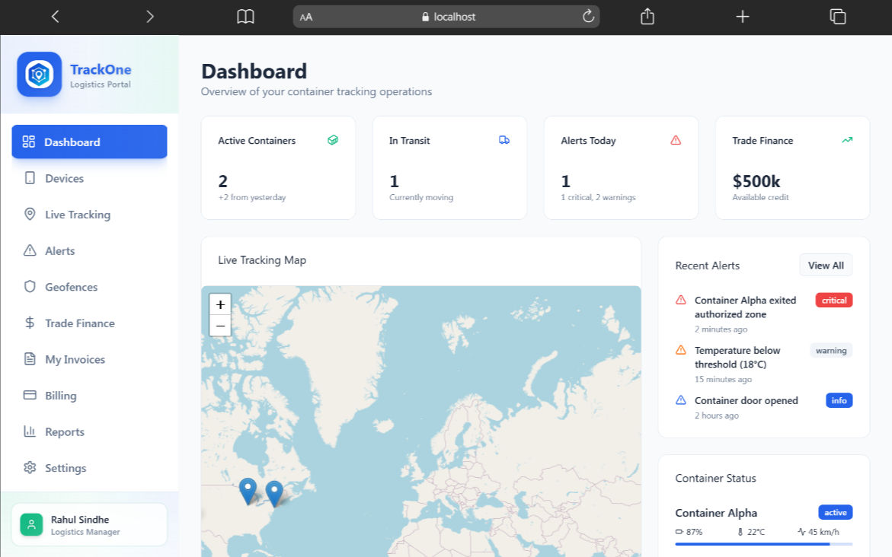Screen dimensions: 892x557
Task: Click the red critical alert triangle icon
Action: click(x=681, y=301)
